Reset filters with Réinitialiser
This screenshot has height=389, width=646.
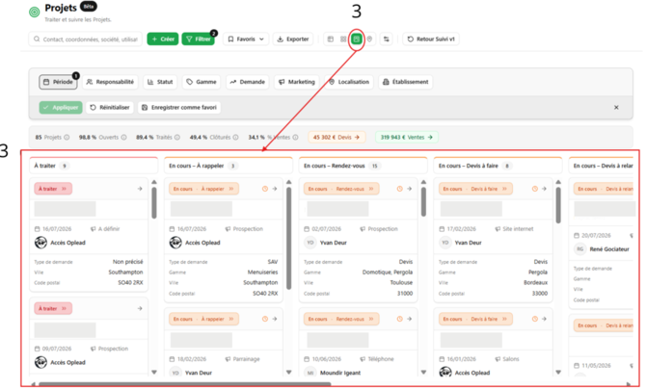(x=110, y=108)
